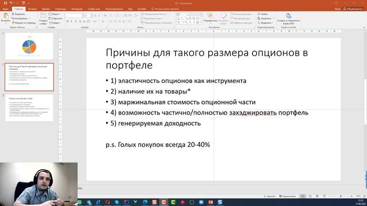This screenshot has width=367, height=206.
Task: Open the Заливка фигуры fill dropdown
Action: (x=241, y=14)
